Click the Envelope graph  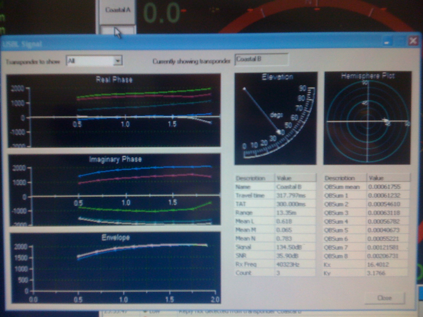coord(116,267)
